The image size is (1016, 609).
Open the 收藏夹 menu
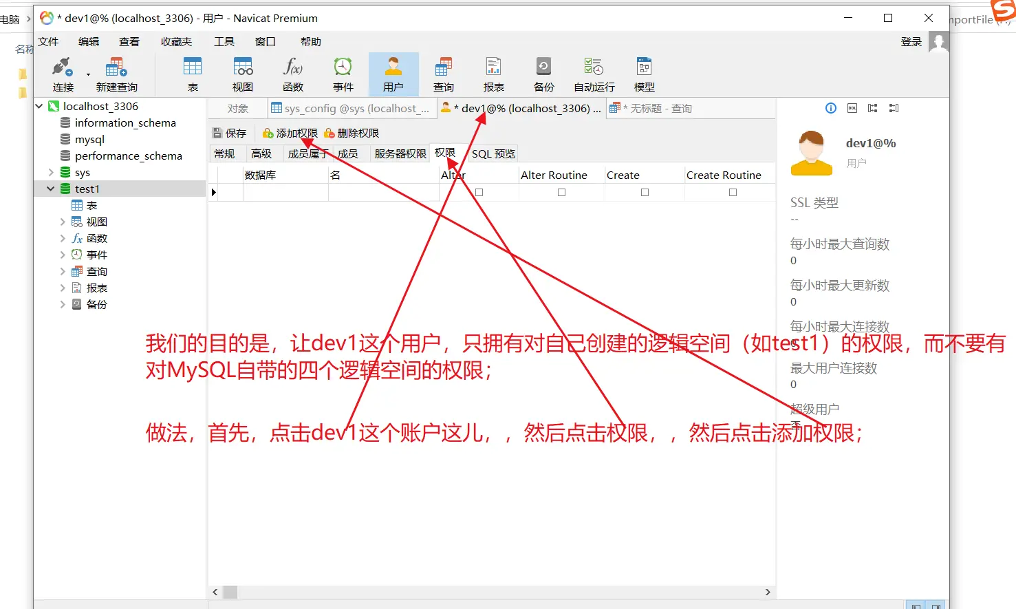click(176, 42)
